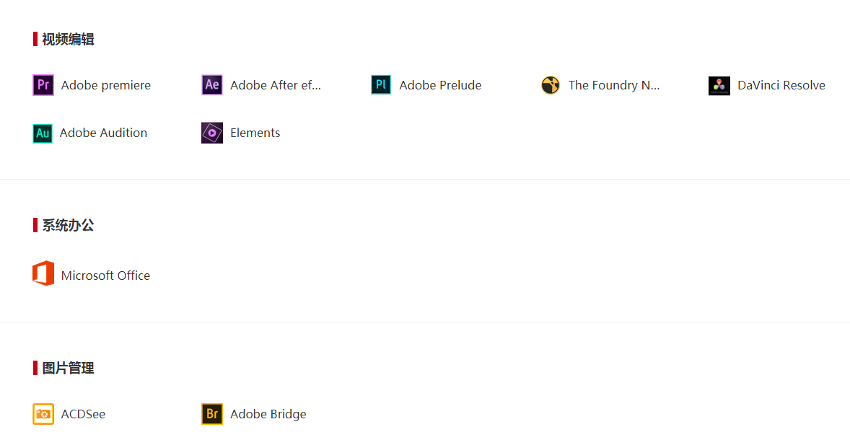The height and width of the screenshot is (445, 850).
Task: Click the Adobe Audition Au icon
Action: [x=43, y=133]
